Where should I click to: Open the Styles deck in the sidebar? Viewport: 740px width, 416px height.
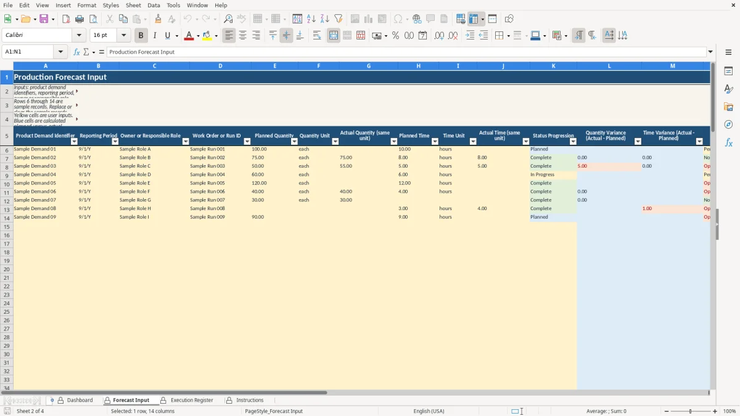pyautogui.click(x=728, y=89)
